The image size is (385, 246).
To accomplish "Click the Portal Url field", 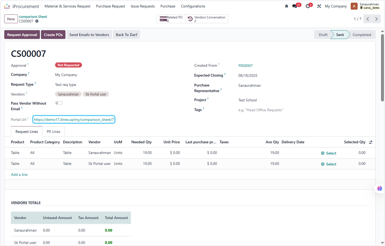I will (x=74, y=120).
